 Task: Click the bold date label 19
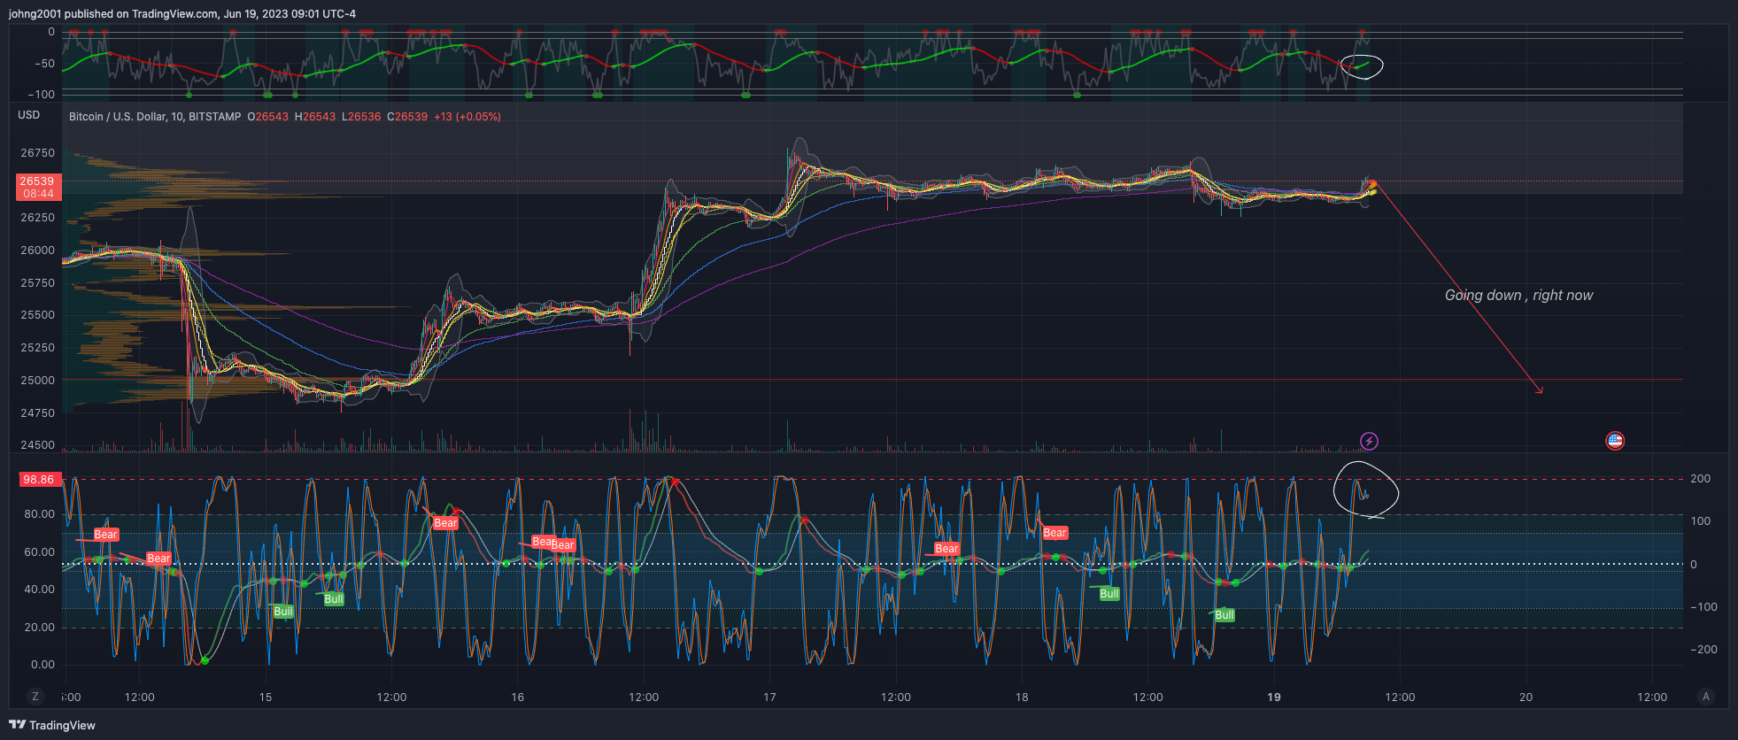coord(1274,698)
